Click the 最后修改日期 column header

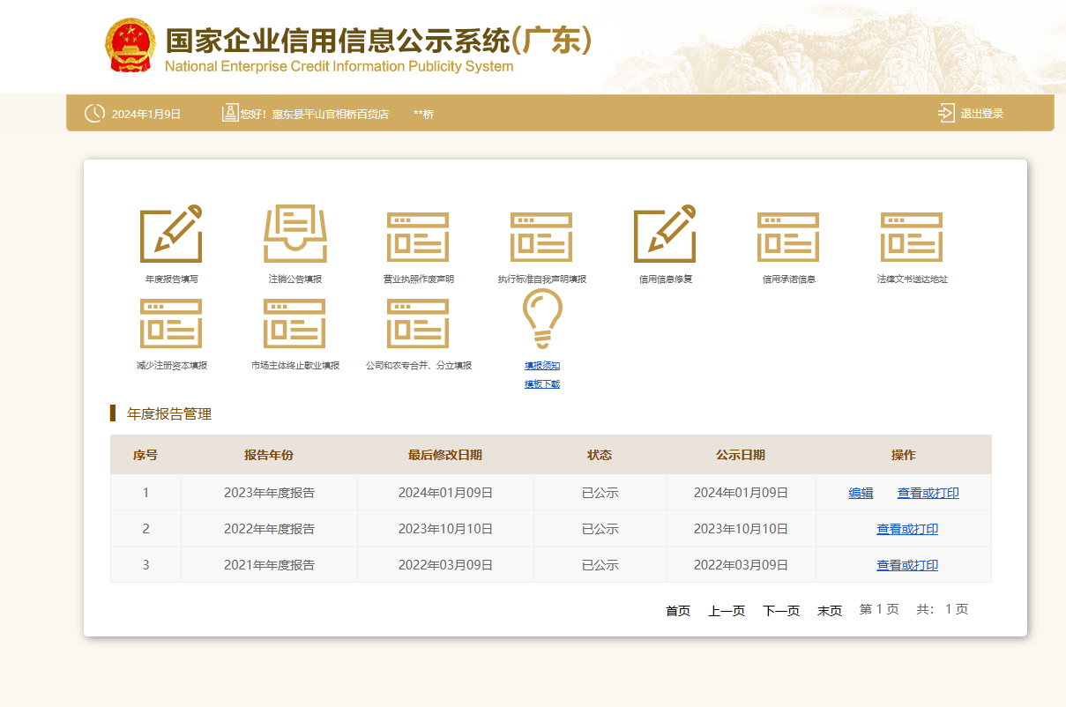pyautogui.click(x=445, y=455)
